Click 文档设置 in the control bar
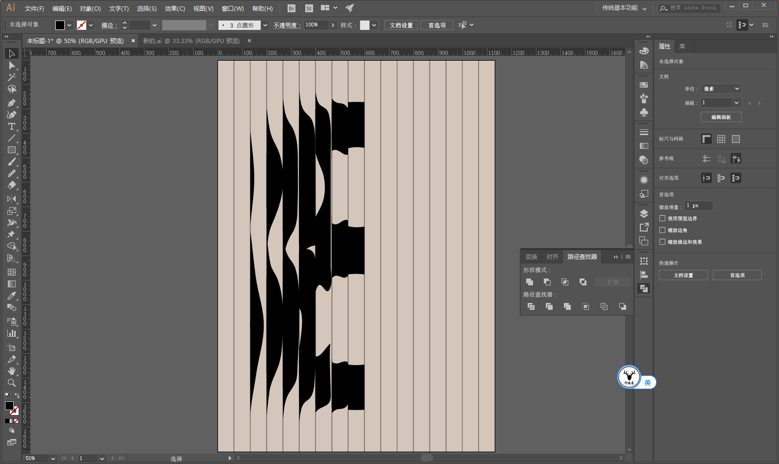This screenshot has height=464, width=779. click(x=401, y=25)
